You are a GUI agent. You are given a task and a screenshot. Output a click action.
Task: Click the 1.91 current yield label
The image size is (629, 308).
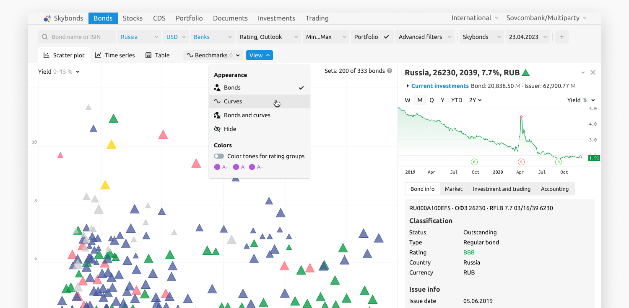(x=594, y=158)
